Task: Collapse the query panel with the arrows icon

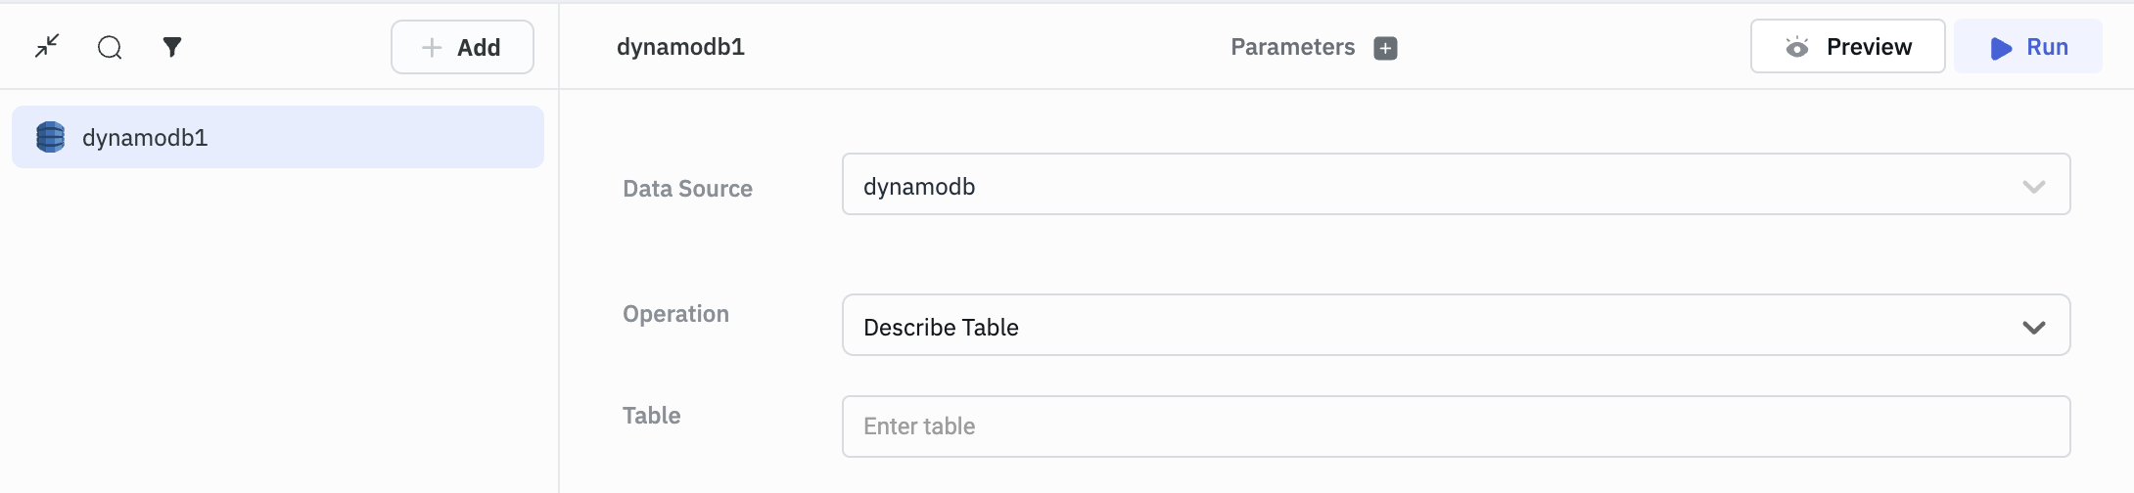Action: (47, 46)
